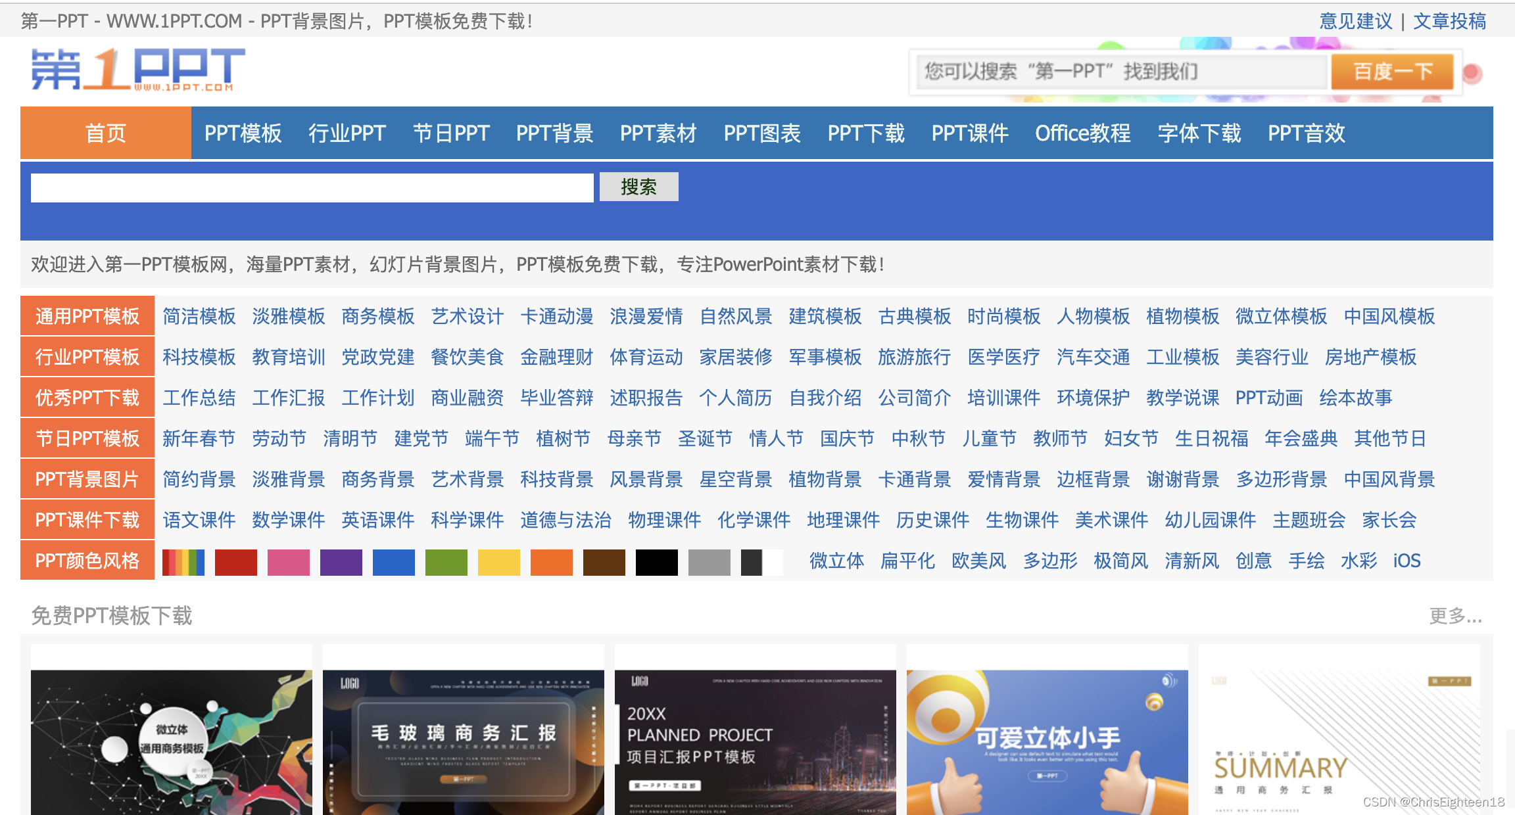Click the 第1PPT site logo

pos(138,70)
